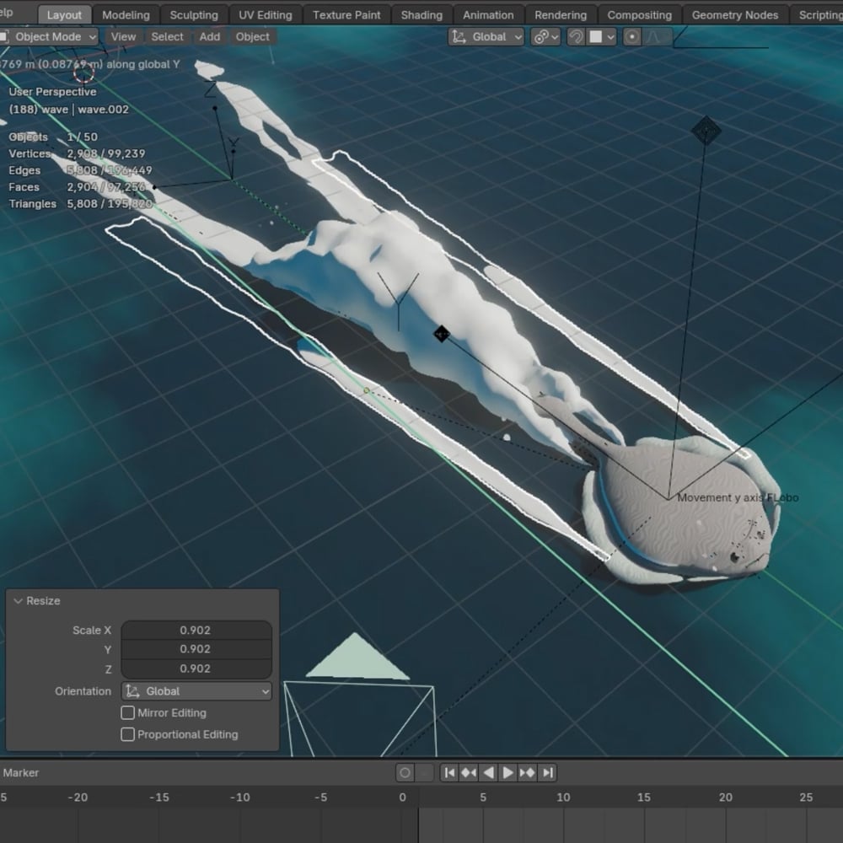Viewport: 843px width, 843px height.
Task: Open the Global transform orientation dropdown in header
Action: [486, 37]
